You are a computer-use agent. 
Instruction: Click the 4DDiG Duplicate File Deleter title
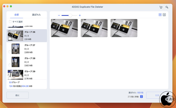[x=87, y=7]
